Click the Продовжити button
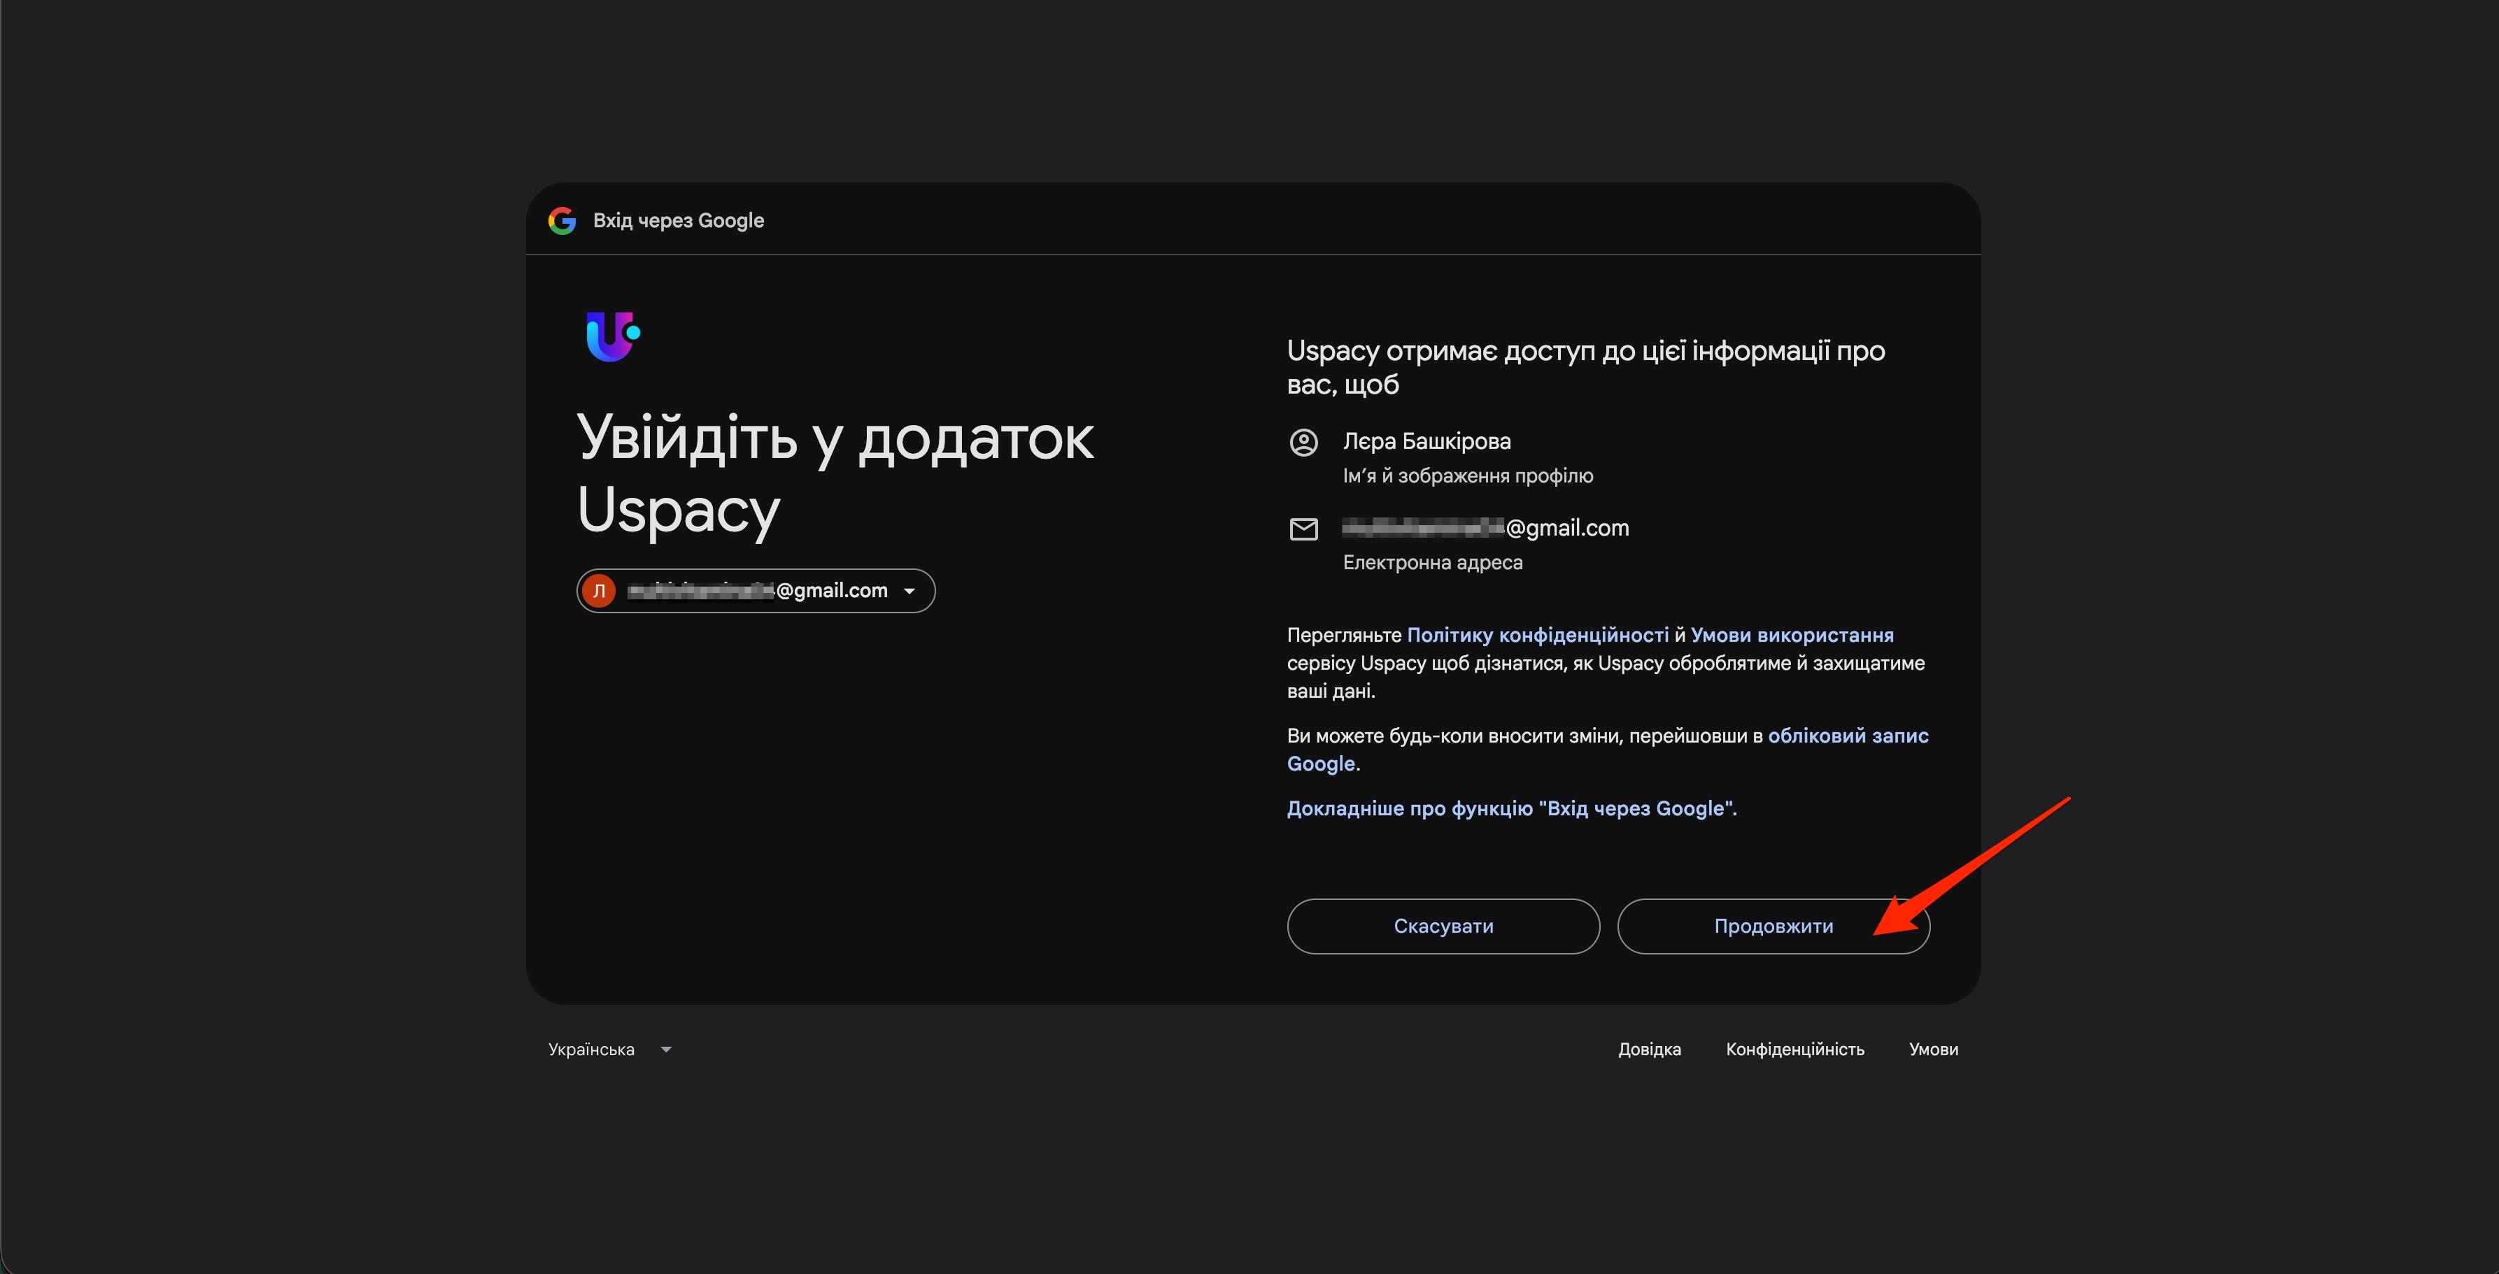 1774,926
